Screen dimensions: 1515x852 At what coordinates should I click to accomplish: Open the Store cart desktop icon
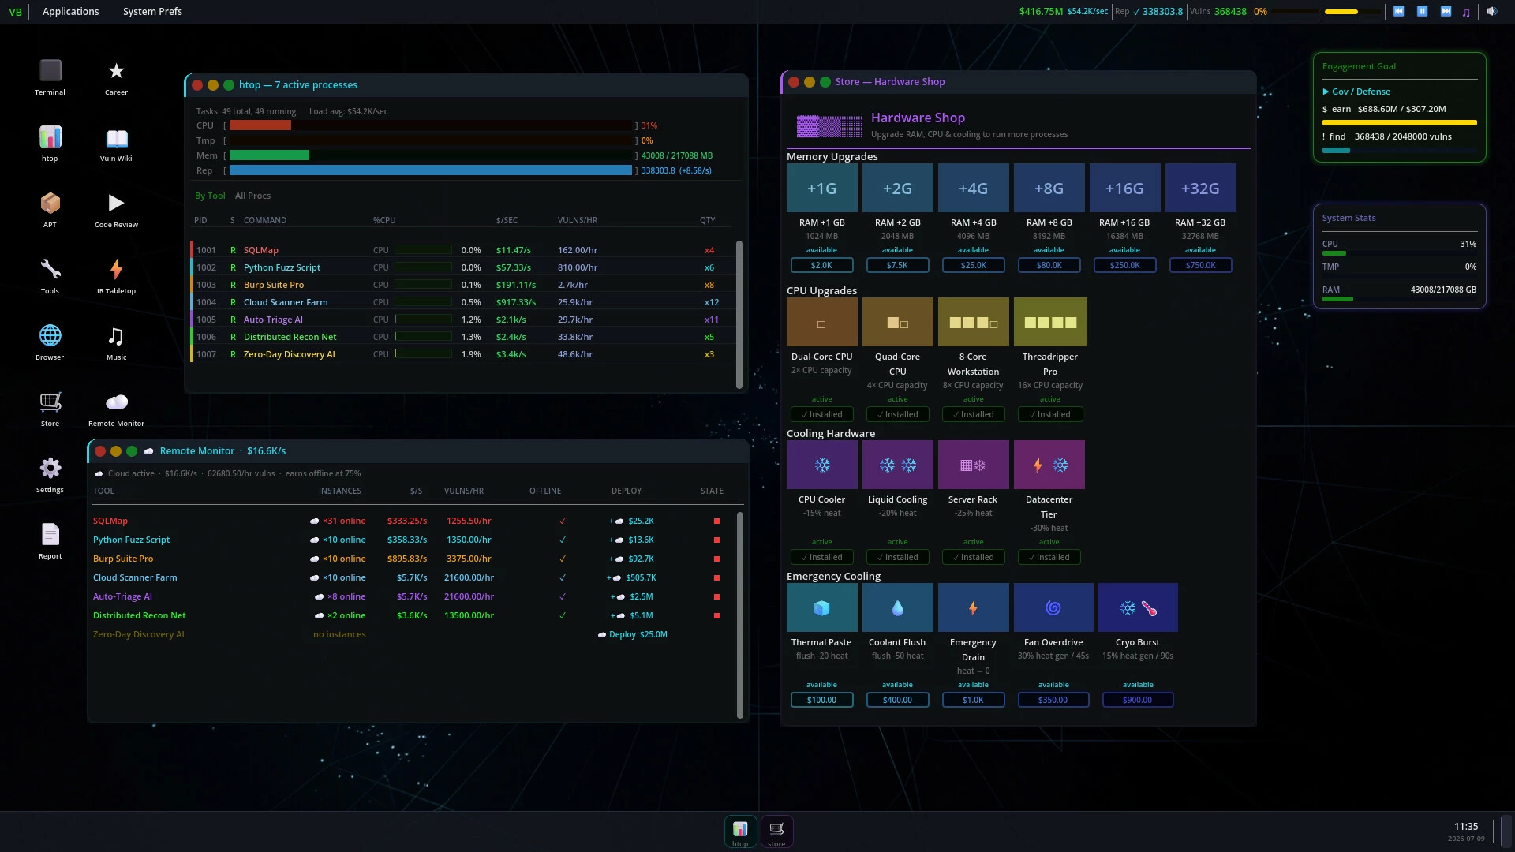coord(50,408)
